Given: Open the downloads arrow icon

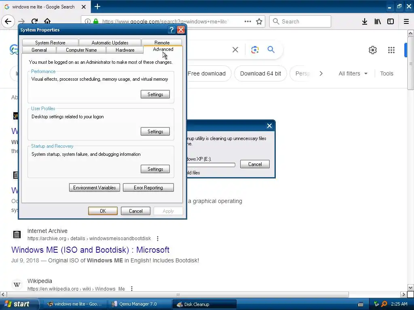Looking at the screenshot, I should tap(364, 21).
